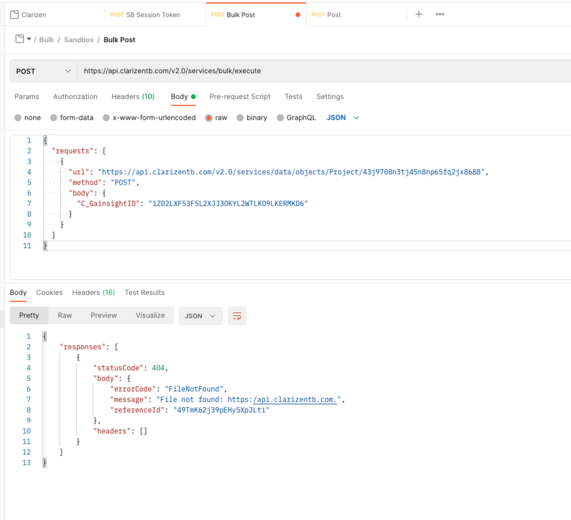Open the Authorization tab

(75, 97)
